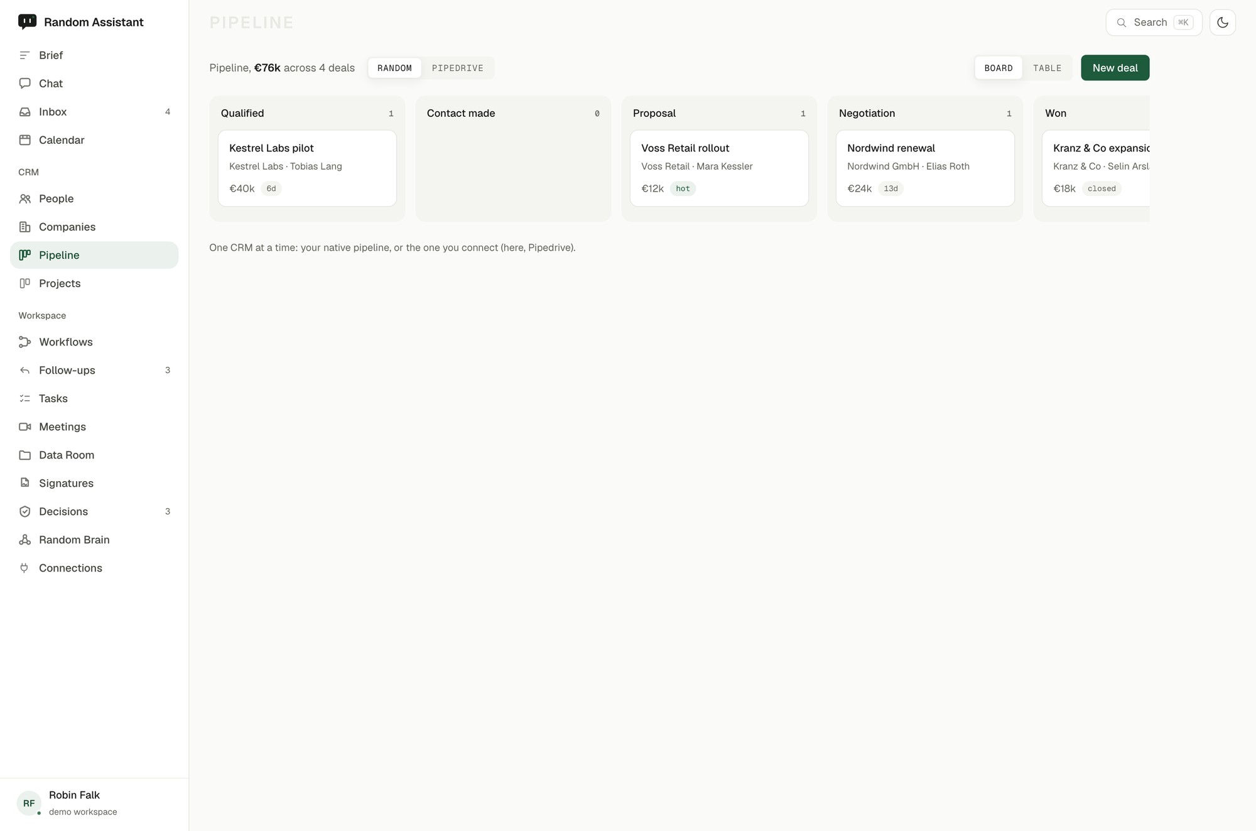Select the Board view option
The height and width of the screenshot is (831, 1256).
pos(999,68)
